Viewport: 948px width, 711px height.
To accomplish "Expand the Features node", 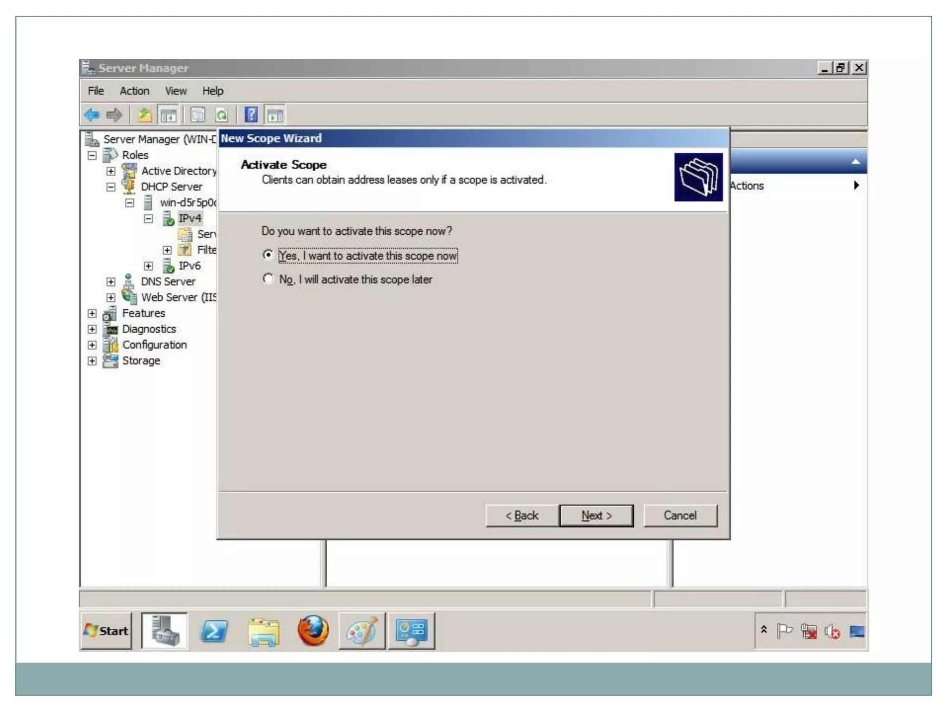I will [x=92, y=313].
